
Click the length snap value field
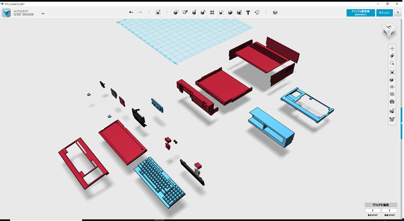point(372,211)
